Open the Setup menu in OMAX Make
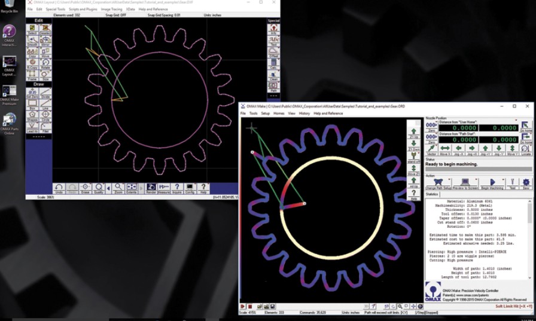The image size is (536, 321). pyautogui.click(x=265, y=114)
